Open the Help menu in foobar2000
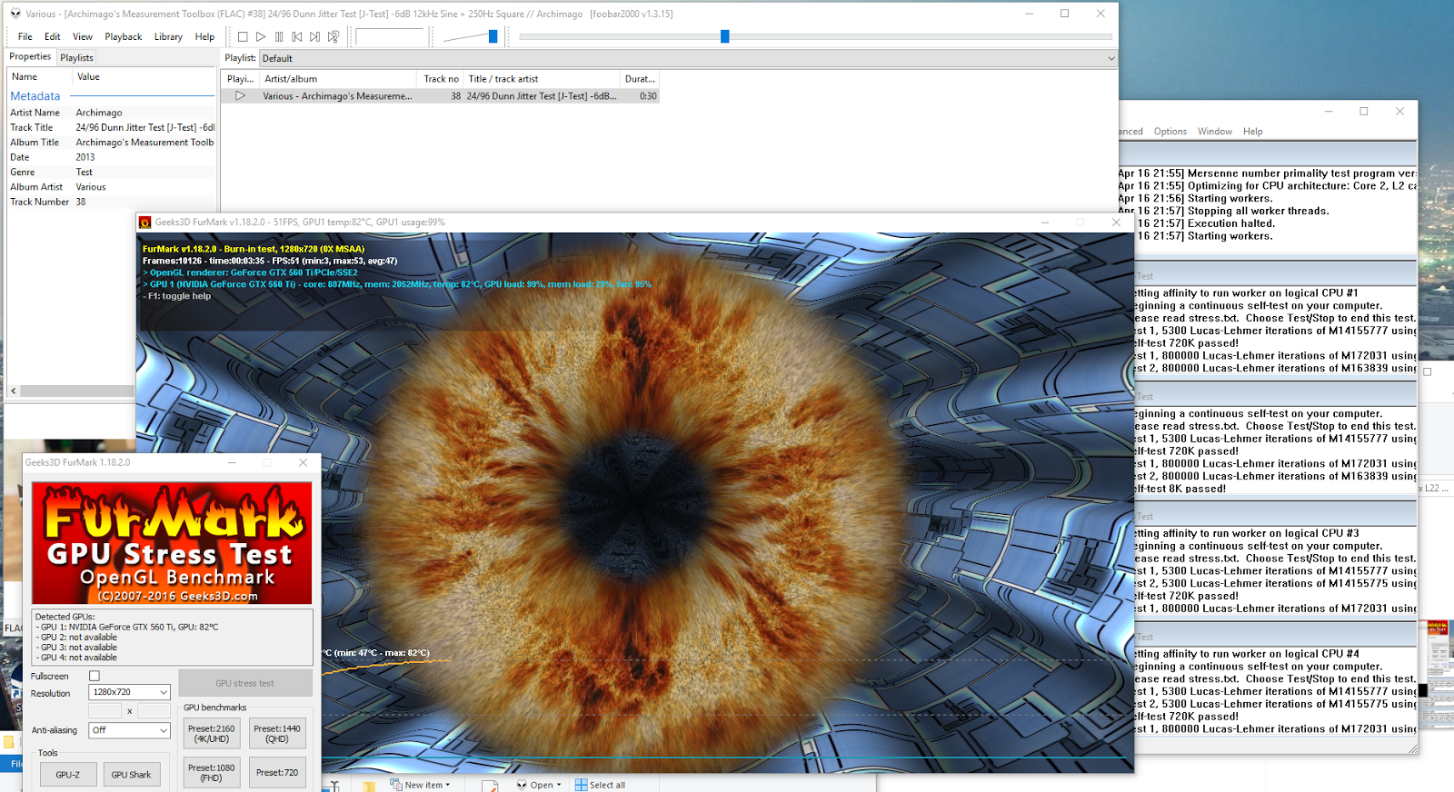1454x792 pixels. pyautogui.click(x=205, y=37)
